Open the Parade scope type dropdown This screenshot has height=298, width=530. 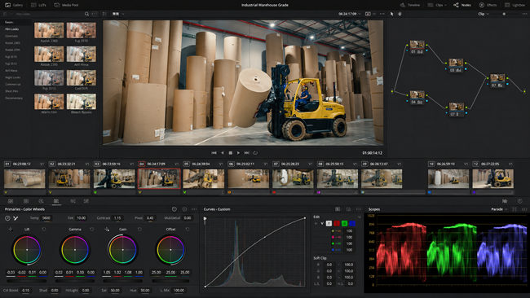[499, 209]
